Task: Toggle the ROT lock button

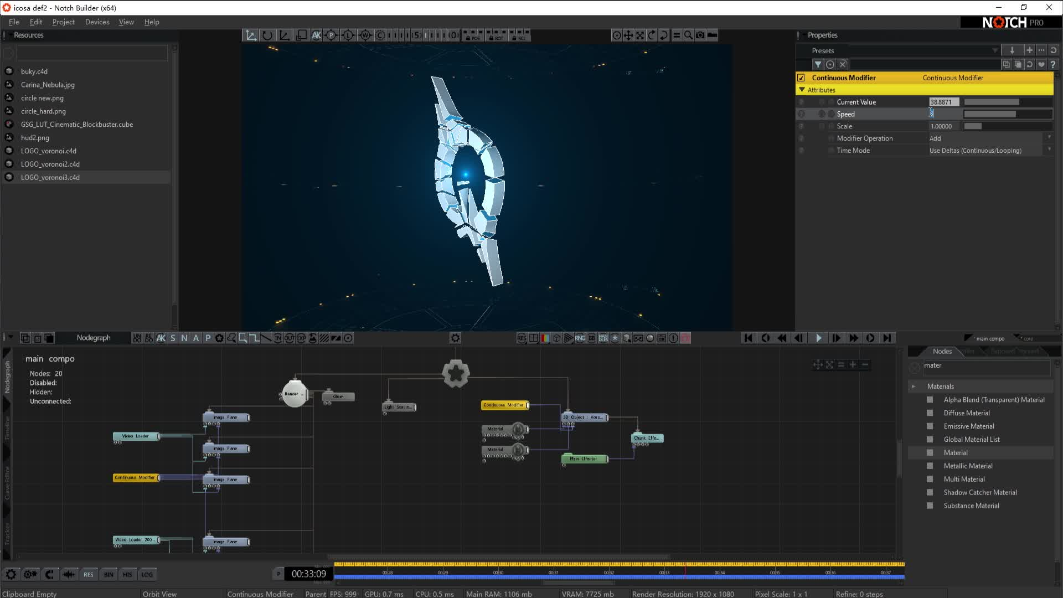Action: (496, 35)
